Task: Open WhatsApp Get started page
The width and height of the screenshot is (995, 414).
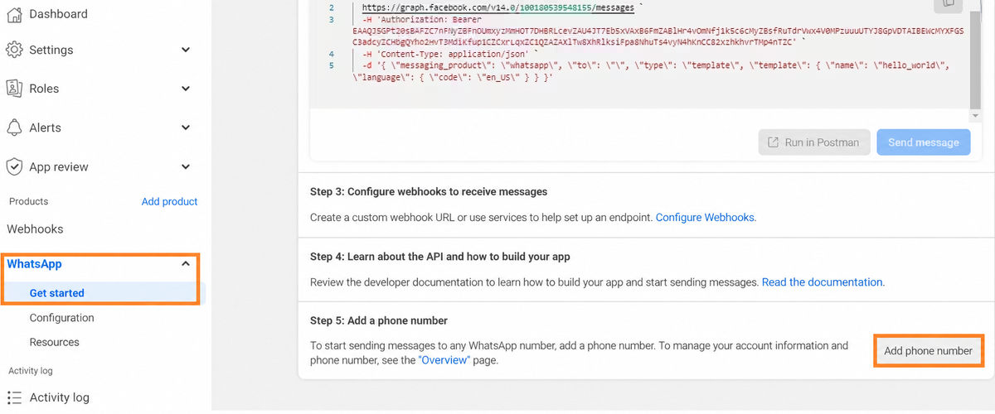Action: click(56, 293)
